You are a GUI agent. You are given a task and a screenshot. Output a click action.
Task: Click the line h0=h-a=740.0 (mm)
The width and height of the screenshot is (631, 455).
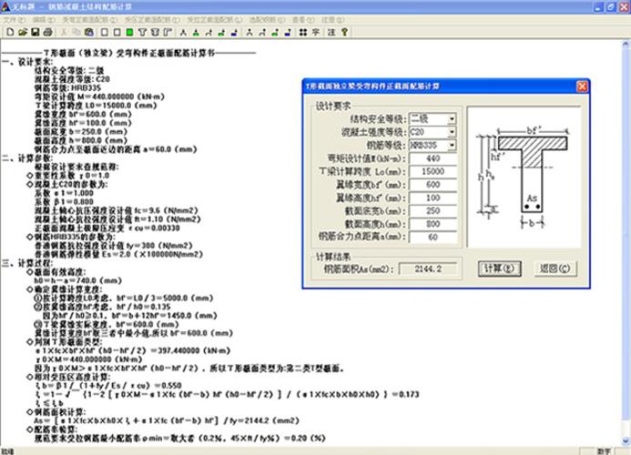point(78,281)
